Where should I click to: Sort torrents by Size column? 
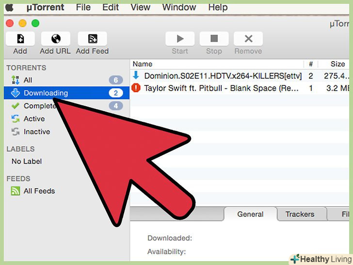point(334,64)
